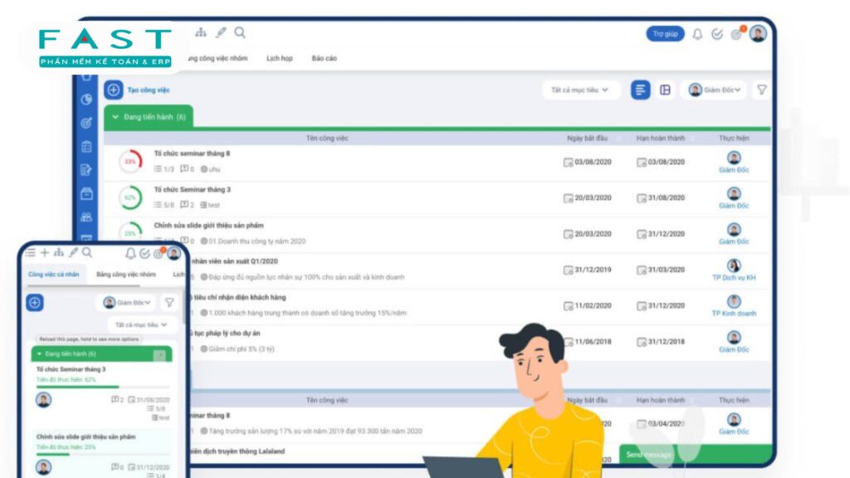Toggle the square checkbox on mobile Đang tiến hành header
850x478 pixels.
(x=159, y=355)
